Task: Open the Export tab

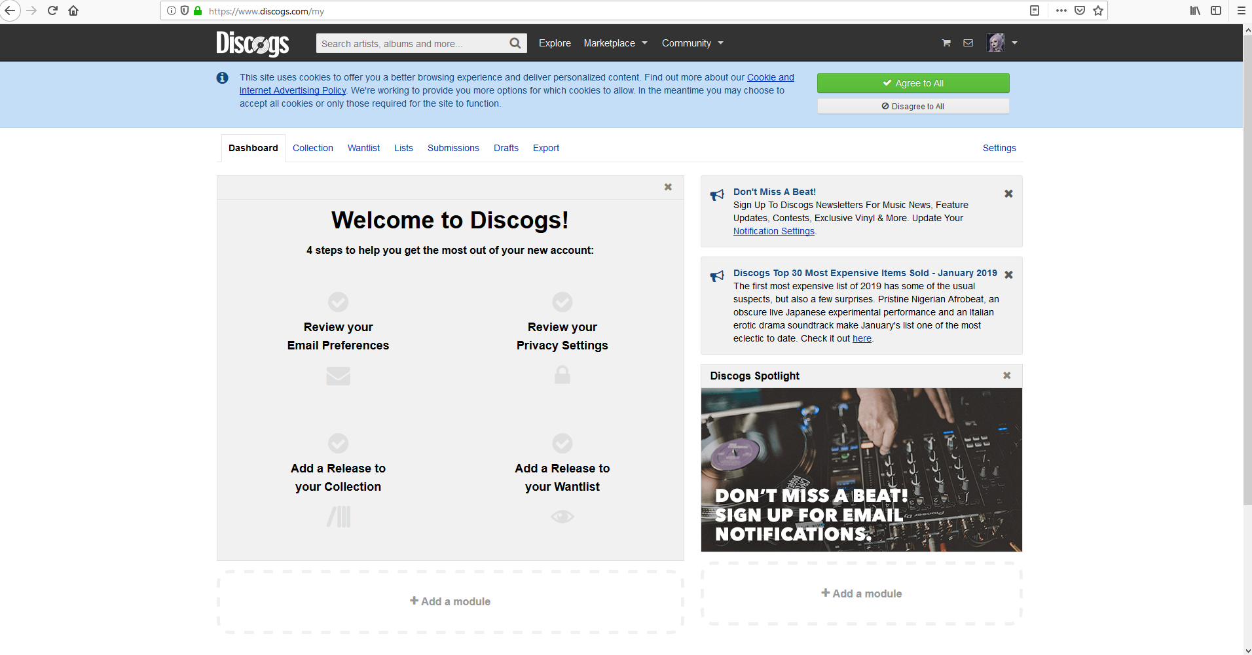Action: [x=546, y=148]
